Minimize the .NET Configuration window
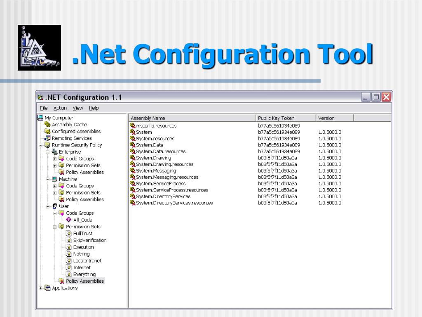This screenshot has width=422, height=317. pos(366,97)
